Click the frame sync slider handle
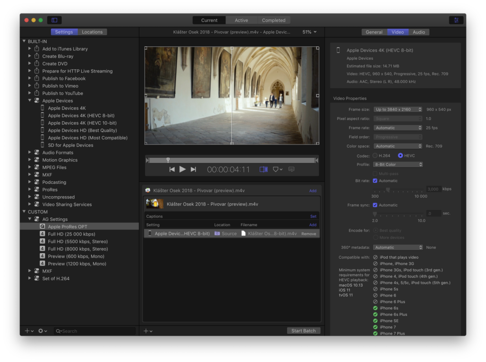Image resolution: width=486 pixels, height=362 pixels. pyautogui.click(x=375, y=214)
